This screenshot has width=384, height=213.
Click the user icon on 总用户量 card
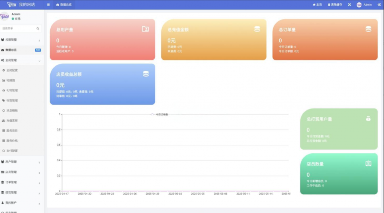(x=145, y=29)
